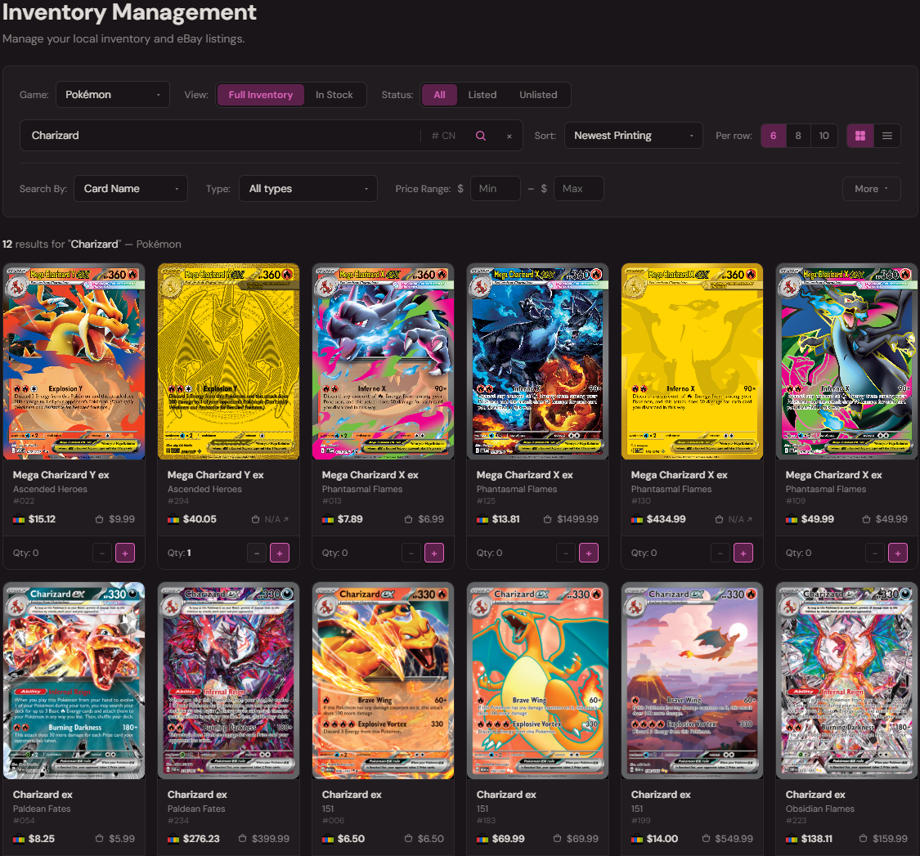Click the market price icon beside $434.99
Image resolution: width=920 pixels, height=856 pixels.
pos(637,519)
